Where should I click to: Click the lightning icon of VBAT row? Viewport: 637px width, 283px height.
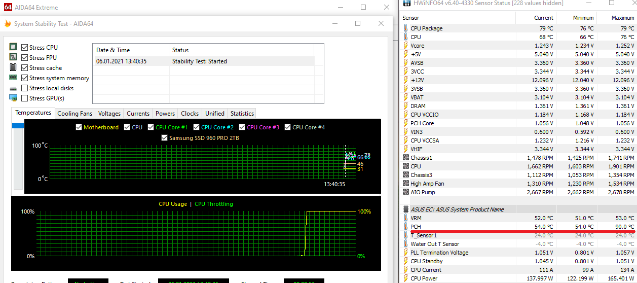click(x=405, y=97)
